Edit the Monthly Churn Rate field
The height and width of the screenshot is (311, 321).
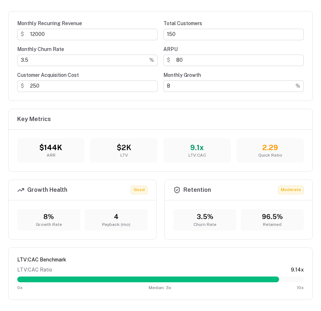[87, 60]
